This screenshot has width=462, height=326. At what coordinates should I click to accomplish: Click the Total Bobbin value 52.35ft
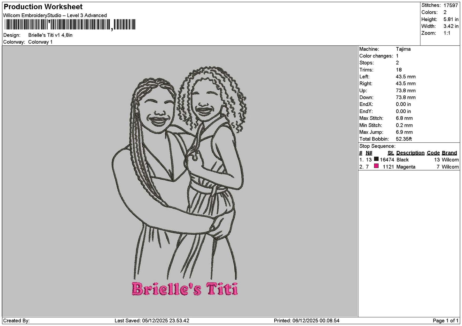click(x=404, y=139)
